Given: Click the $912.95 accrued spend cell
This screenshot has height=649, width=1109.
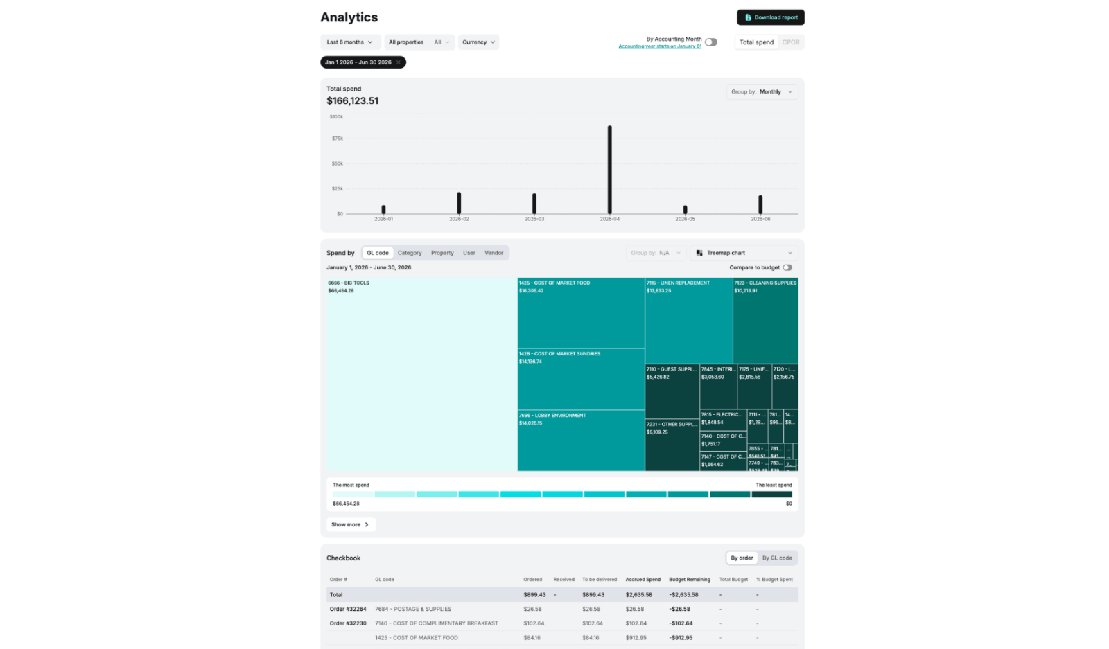Looking at the screenshot, I should [x=636, y=638].
